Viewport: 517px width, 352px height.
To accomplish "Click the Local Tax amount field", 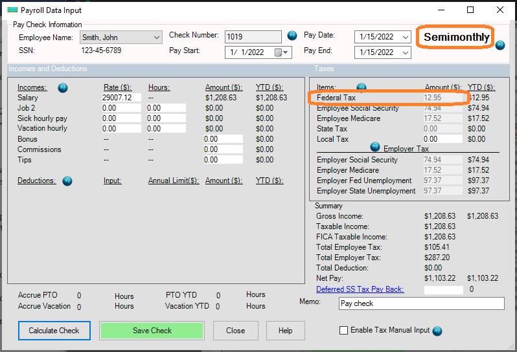I will pyautogui.click(x=442, y=139).
